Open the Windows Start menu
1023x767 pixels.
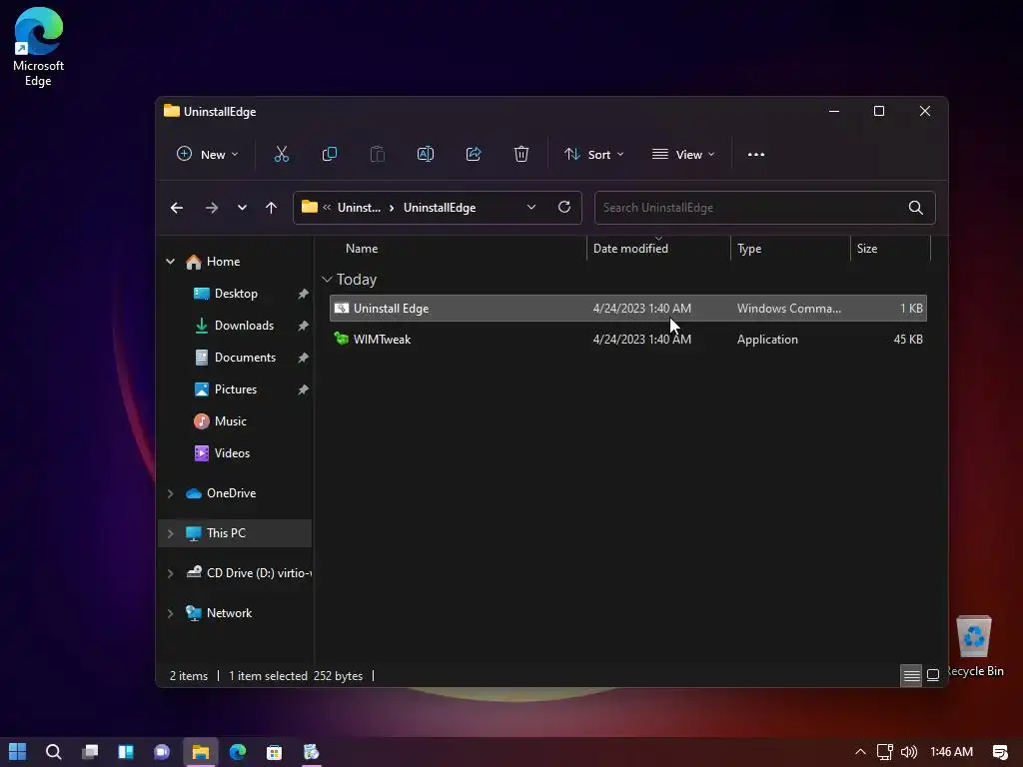pos(18,752)
